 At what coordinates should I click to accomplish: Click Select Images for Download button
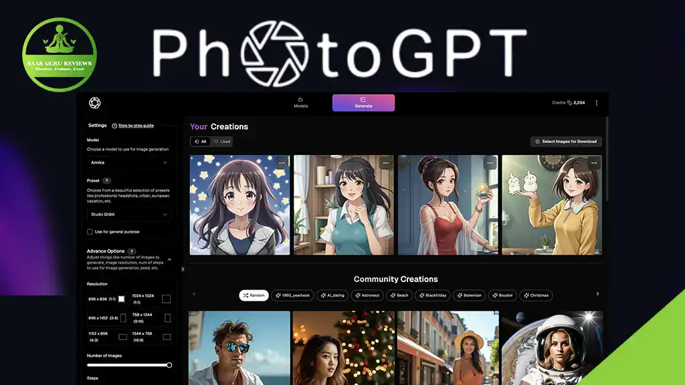(566, 142)
